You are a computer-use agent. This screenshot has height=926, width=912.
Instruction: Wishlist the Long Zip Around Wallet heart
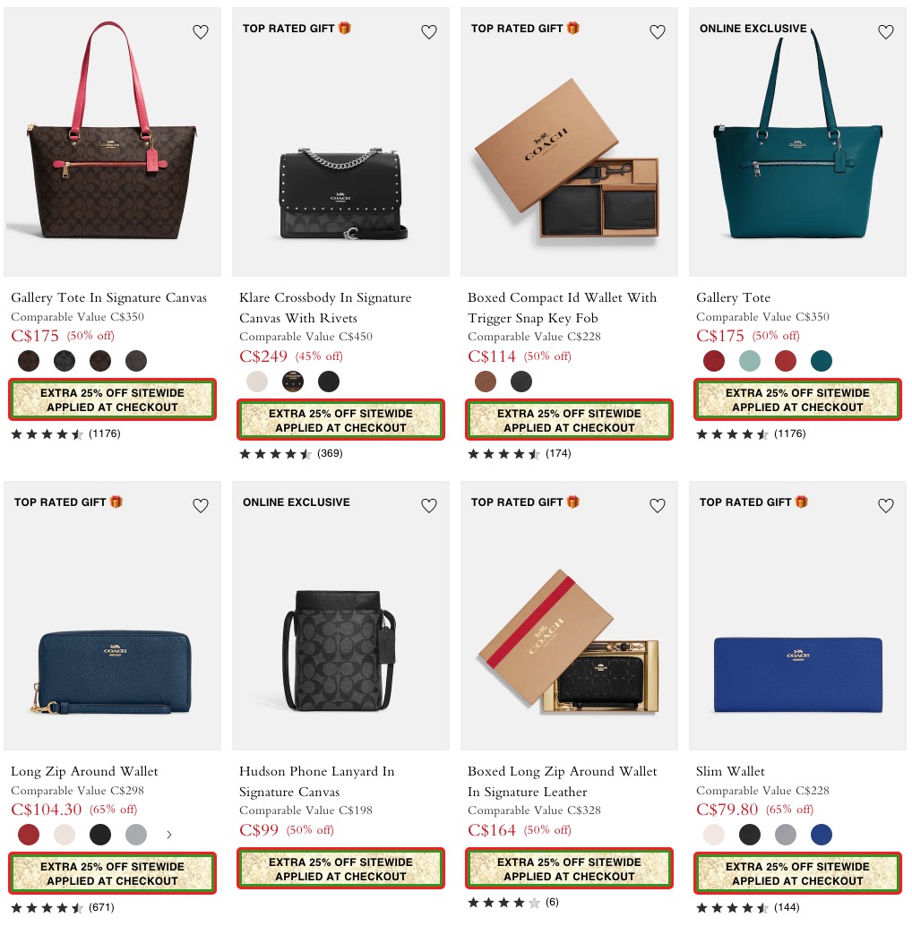pyautogui.click(x=201, y=505)
